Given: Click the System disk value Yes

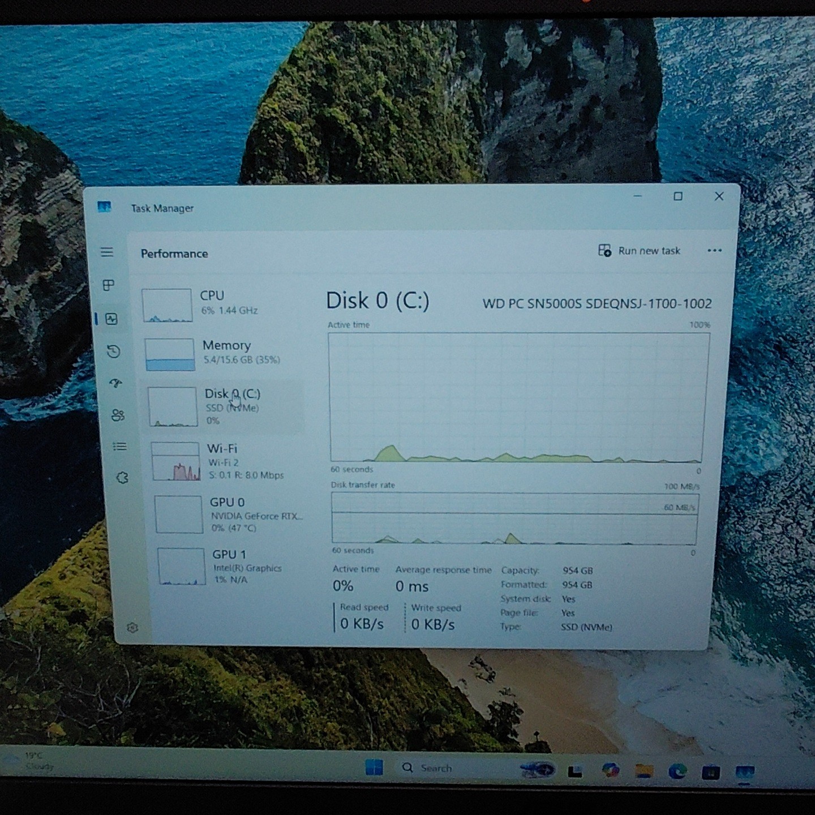Looking at the screenshot, I should pyautogui.click(x=568, y=599).
